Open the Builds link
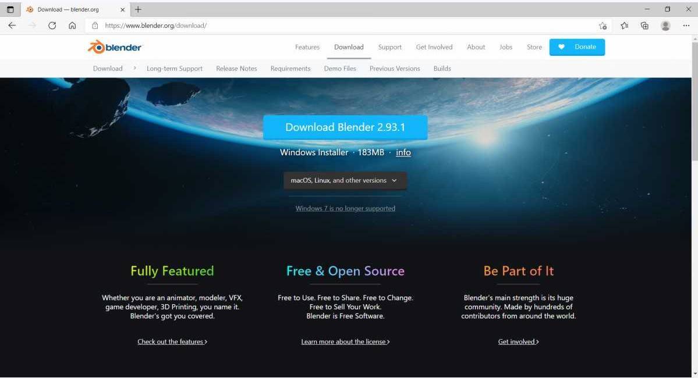 [x=442, y=69]
